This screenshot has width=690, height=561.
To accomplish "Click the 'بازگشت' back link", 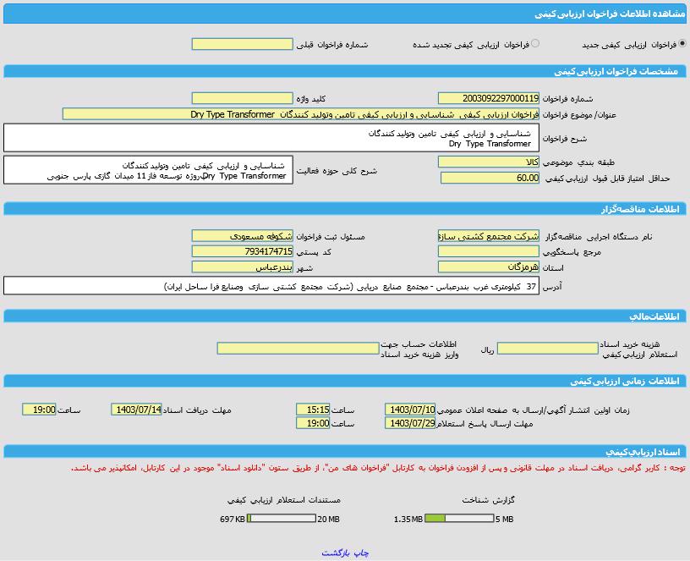I will [335, 553].
